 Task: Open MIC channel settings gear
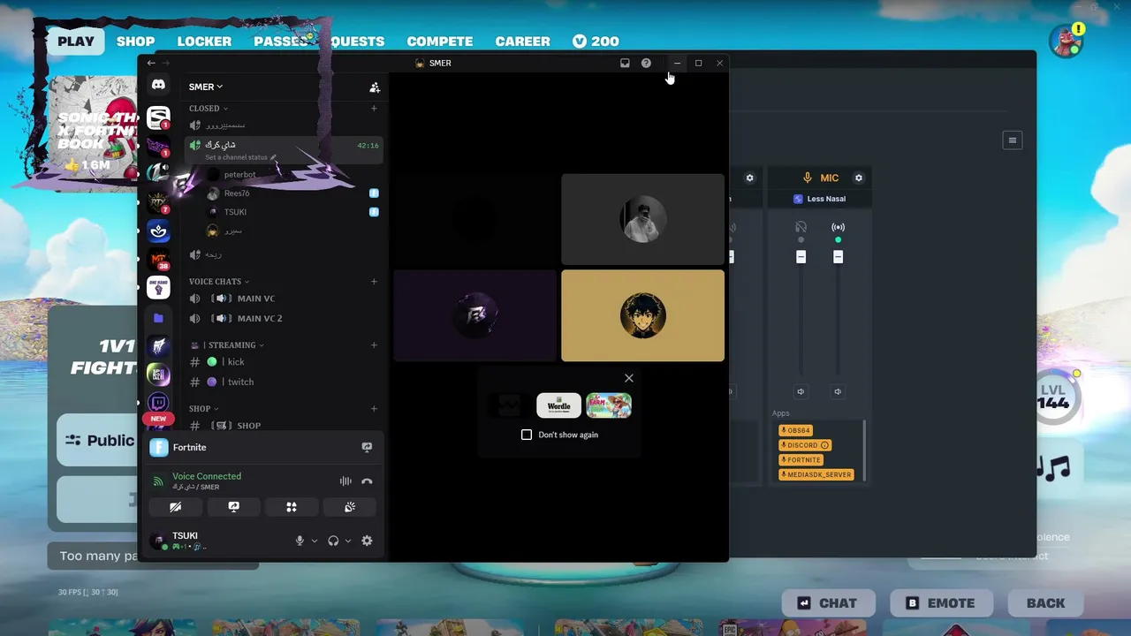tap(858, 178)
